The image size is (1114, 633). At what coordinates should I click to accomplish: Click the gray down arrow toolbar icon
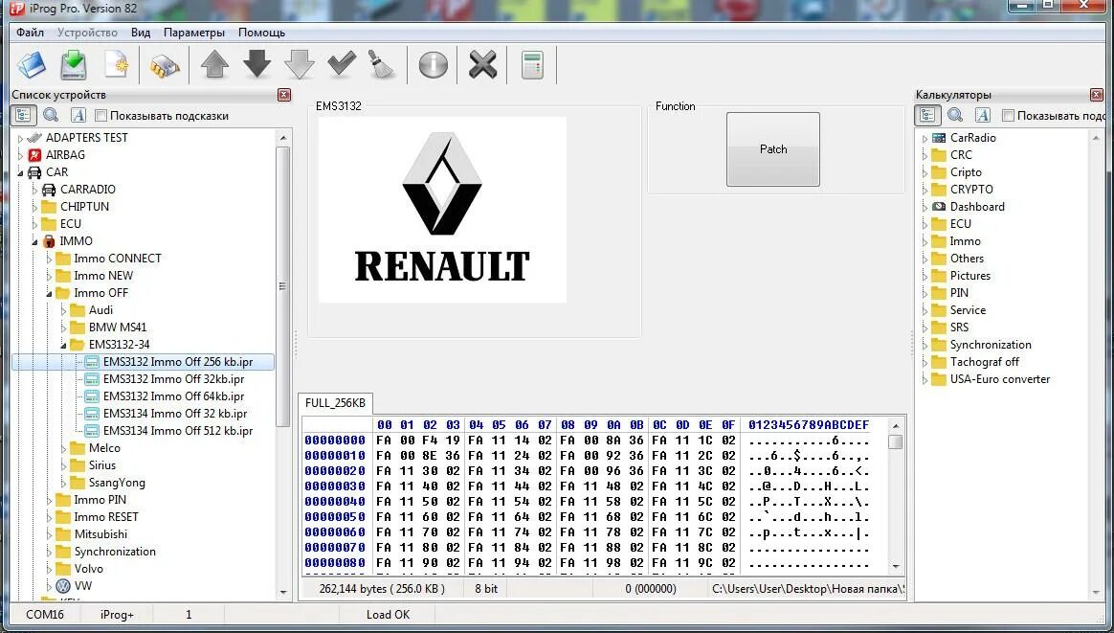tap(300, 65)
